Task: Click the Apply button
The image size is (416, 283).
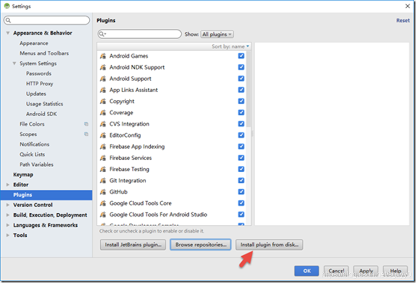Action: (366, 271)
